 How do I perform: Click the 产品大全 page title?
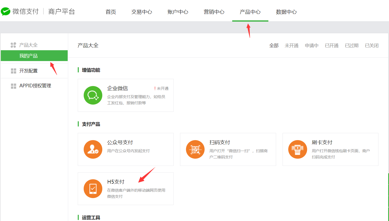(88, 46)
